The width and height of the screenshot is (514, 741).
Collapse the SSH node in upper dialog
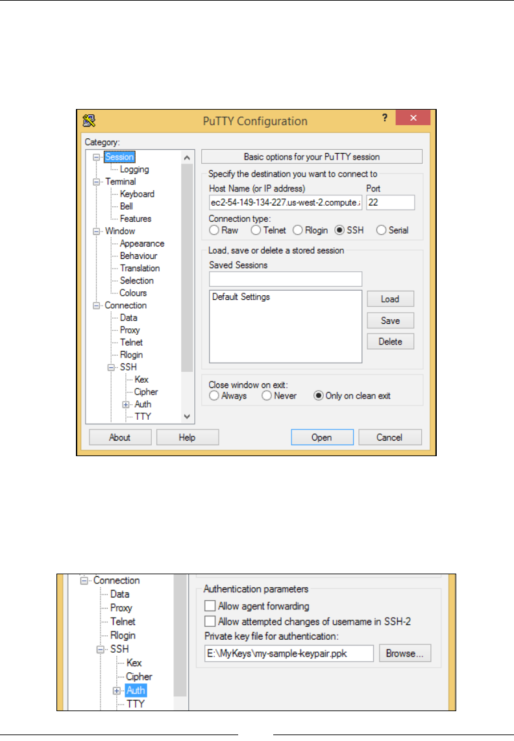[111, 367]
